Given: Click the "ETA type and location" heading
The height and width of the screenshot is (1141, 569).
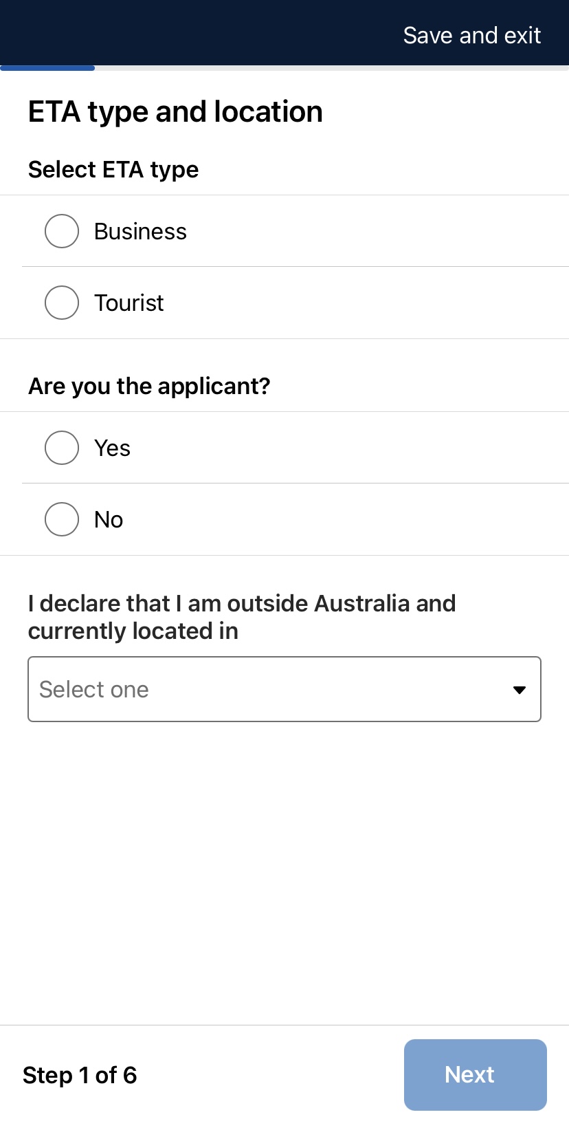Looking at the screenshot, I should (x=175, y=111).
